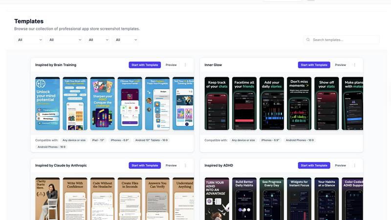This screenshot has height=220, width=391.
Task: Open 'Unlock your mind potential' screenshot
Action: [47, 104]
